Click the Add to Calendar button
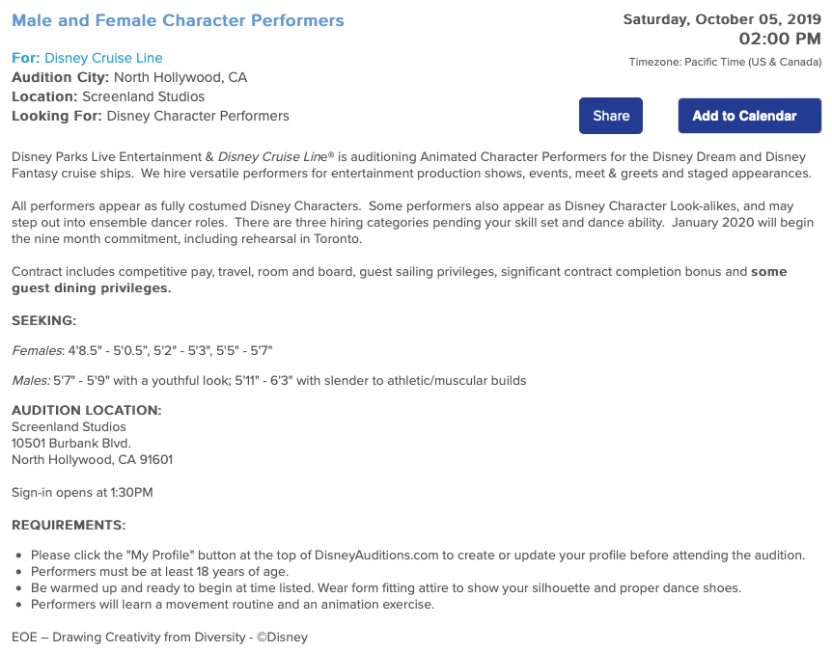The image size is (832, 652). point(750,116)
